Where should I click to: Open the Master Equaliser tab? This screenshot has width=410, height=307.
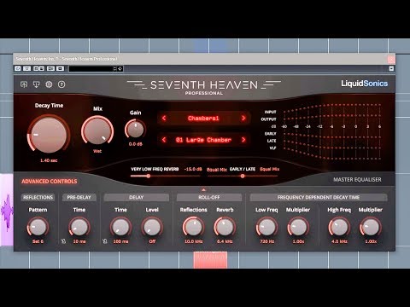click(x=357, y=180)
